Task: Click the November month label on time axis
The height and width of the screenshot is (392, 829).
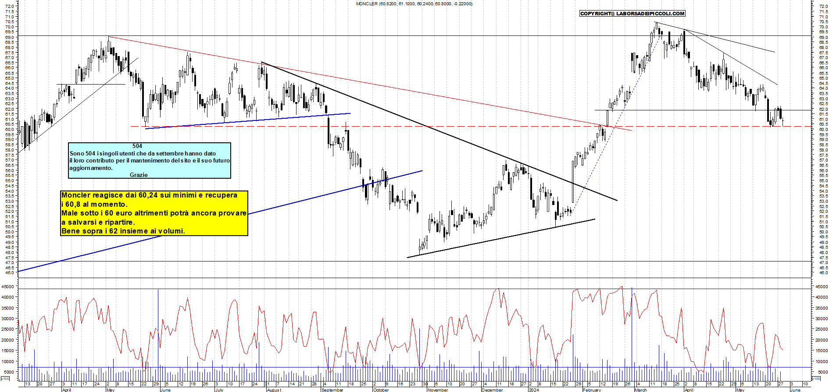Action: [x=438, y=390]
